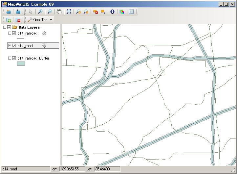Open the attribute table icon
The height and width of the screenshot is (174, 237).
(x=131, y=12)
